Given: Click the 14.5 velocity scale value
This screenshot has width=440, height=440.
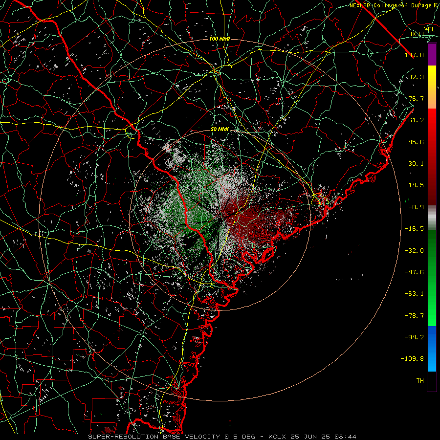Looking at the screenshot, I should 416,185.
